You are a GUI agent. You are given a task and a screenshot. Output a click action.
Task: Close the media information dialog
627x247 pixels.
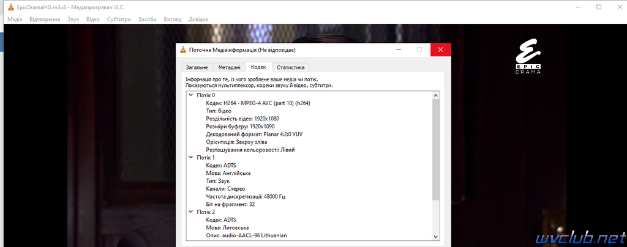point(441,50)
